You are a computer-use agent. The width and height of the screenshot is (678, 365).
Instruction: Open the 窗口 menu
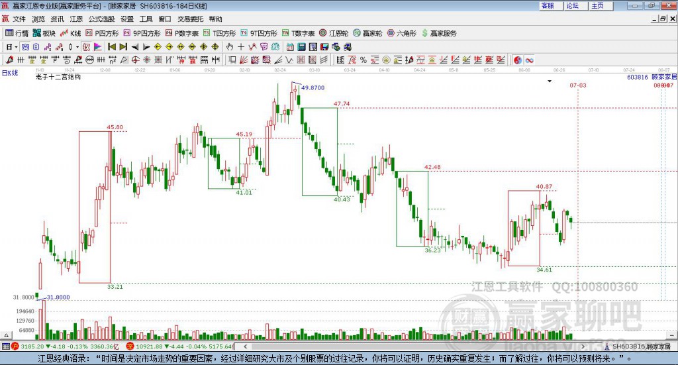point(165,19)
